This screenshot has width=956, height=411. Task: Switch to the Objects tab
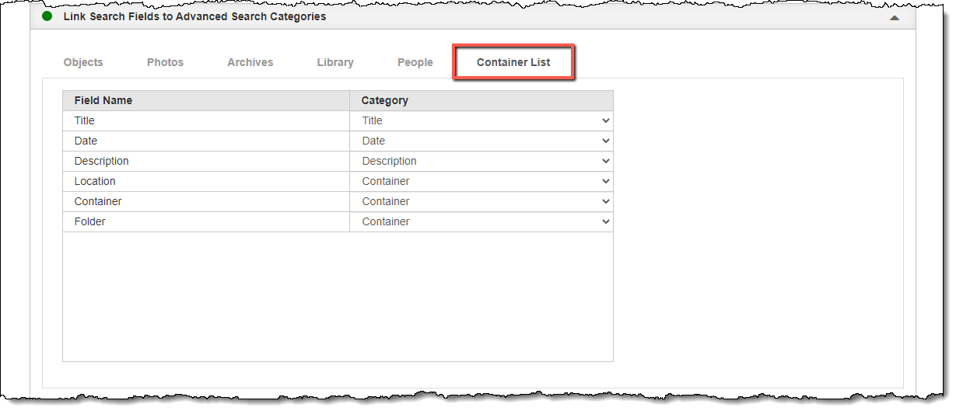tap(83, 62)
